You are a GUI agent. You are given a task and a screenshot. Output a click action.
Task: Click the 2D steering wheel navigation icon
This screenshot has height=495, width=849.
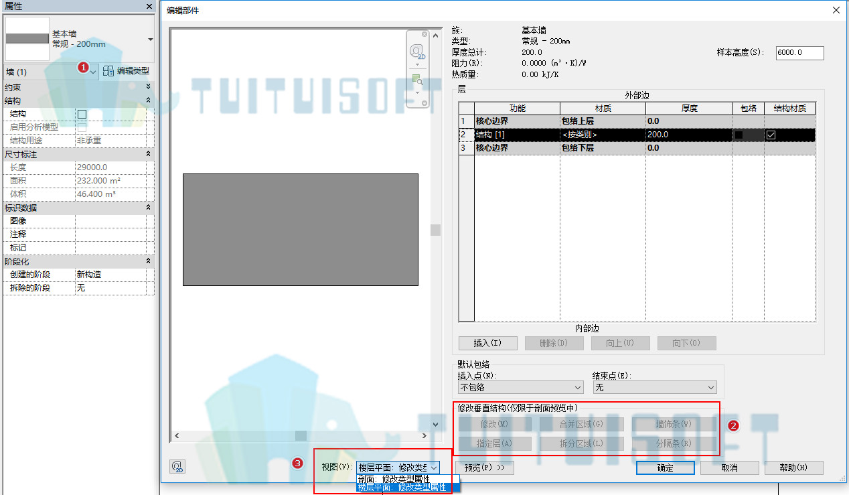pos(417,52)
